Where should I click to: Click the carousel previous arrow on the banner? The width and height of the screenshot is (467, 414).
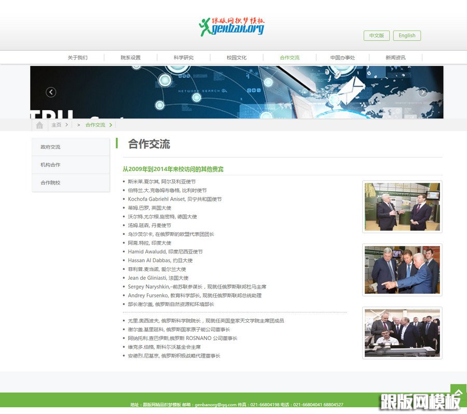[x=50, y=92]
